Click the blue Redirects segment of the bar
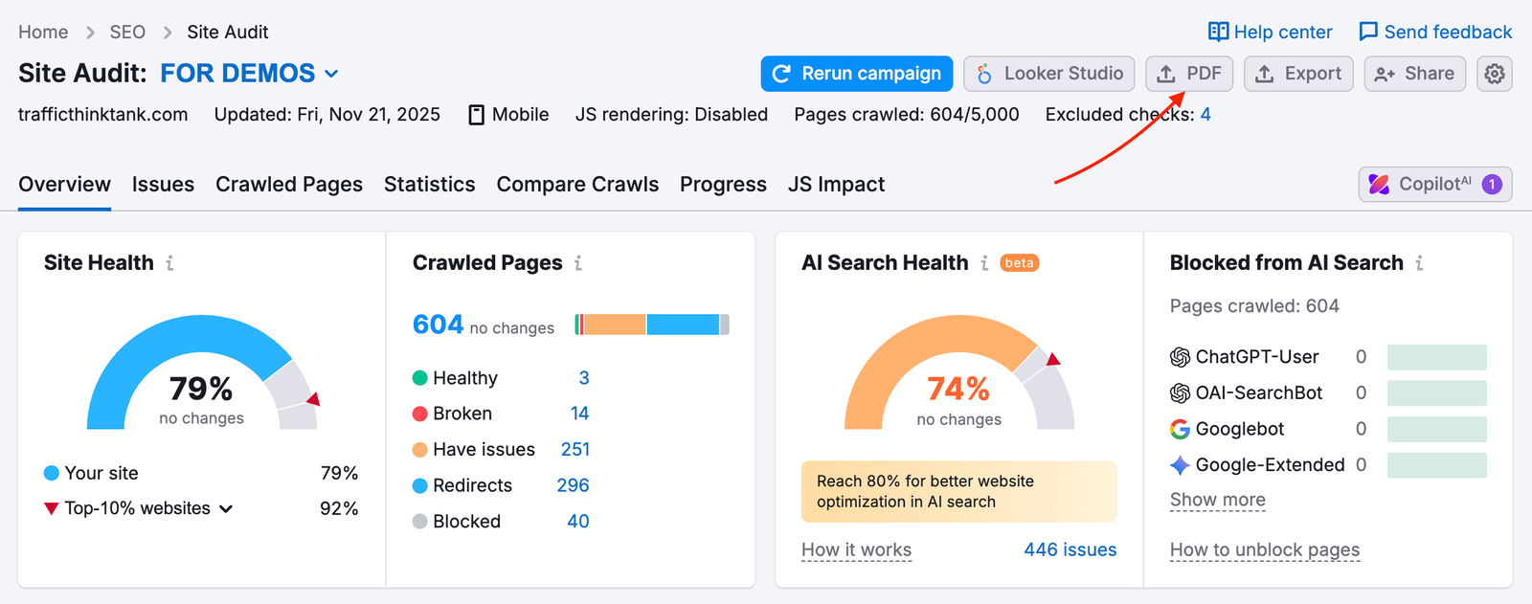1532x604 pixels. pos(684,324)
